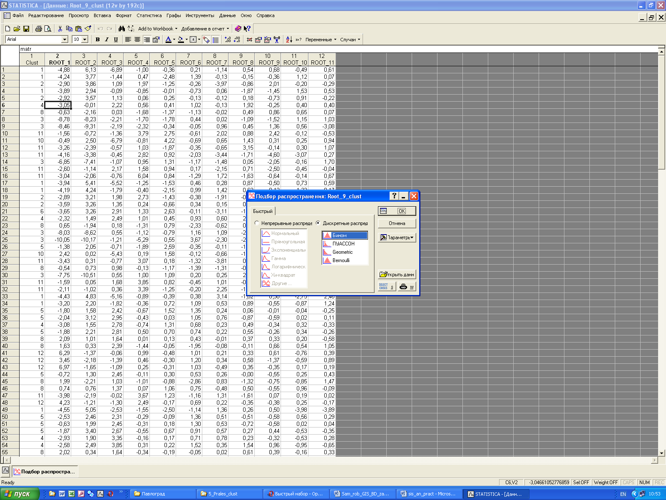Click the Format Painter brush icon
Viewport: 666px width, 500px height.
pyautogui.click(x=88, y=29)
